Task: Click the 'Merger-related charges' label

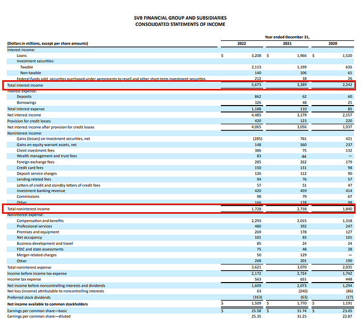Action: coord(37,255)
